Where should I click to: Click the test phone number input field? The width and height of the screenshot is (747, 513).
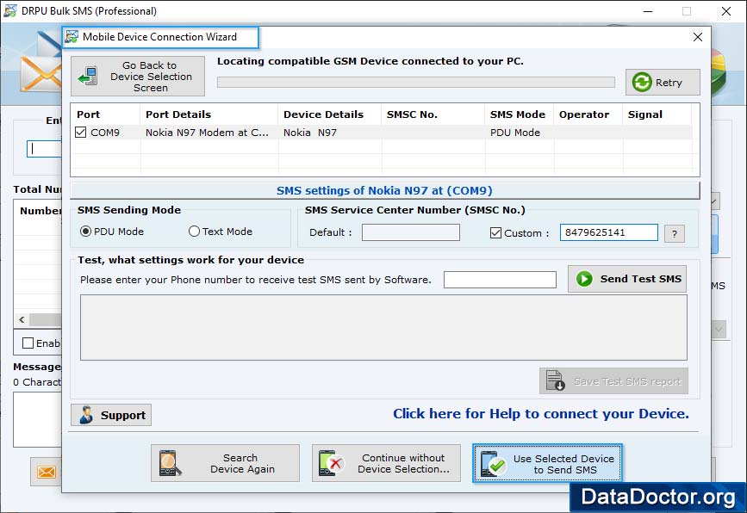tap(500, 280)
